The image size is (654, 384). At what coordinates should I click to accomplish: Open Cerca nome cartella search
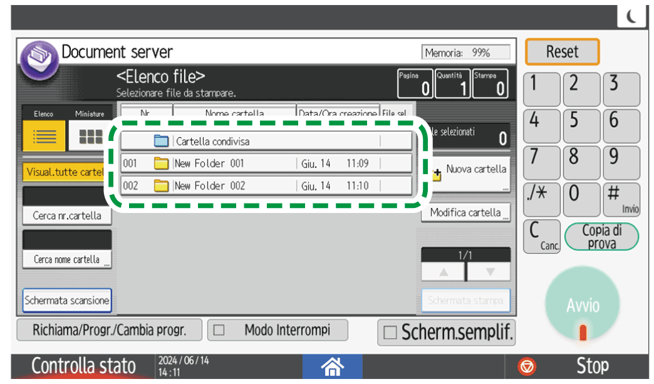[67, 259]
